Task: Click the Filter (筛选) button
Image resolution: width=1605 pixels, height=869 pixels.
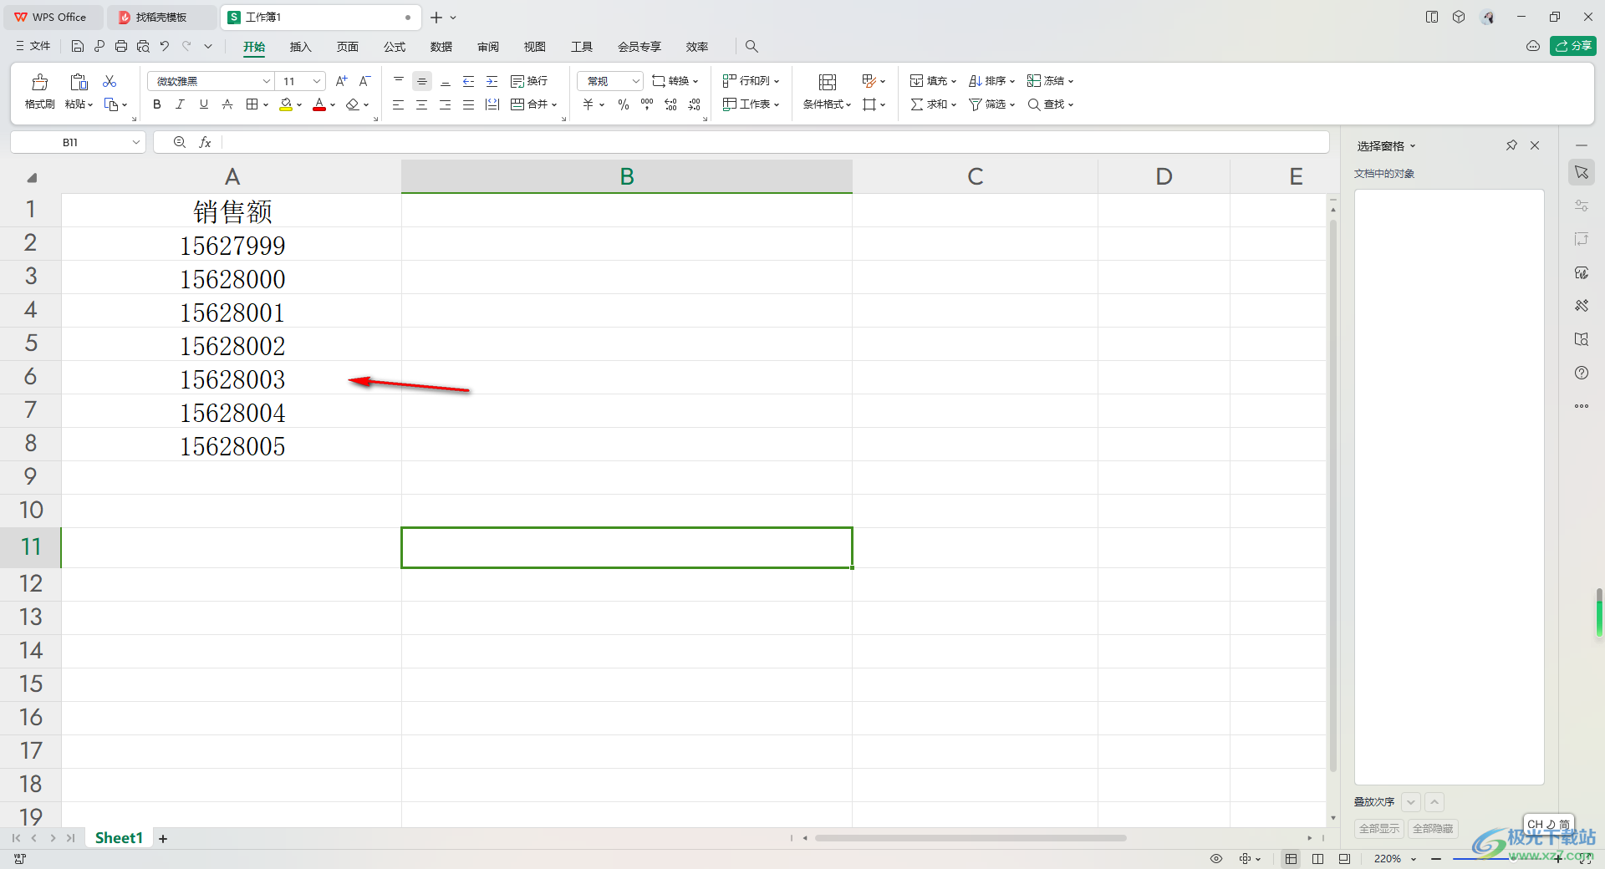Action: [x=992, y=104]
